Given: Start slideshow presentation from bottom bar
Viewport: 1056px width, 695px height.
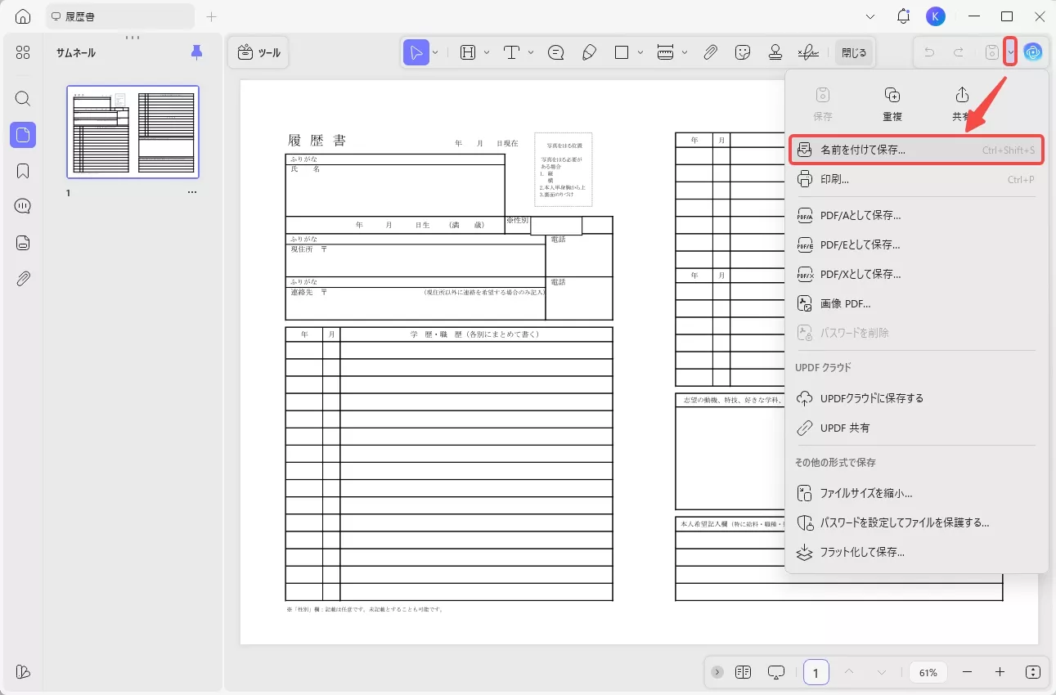Looking at the screenshot, I should tap(776, 672).
